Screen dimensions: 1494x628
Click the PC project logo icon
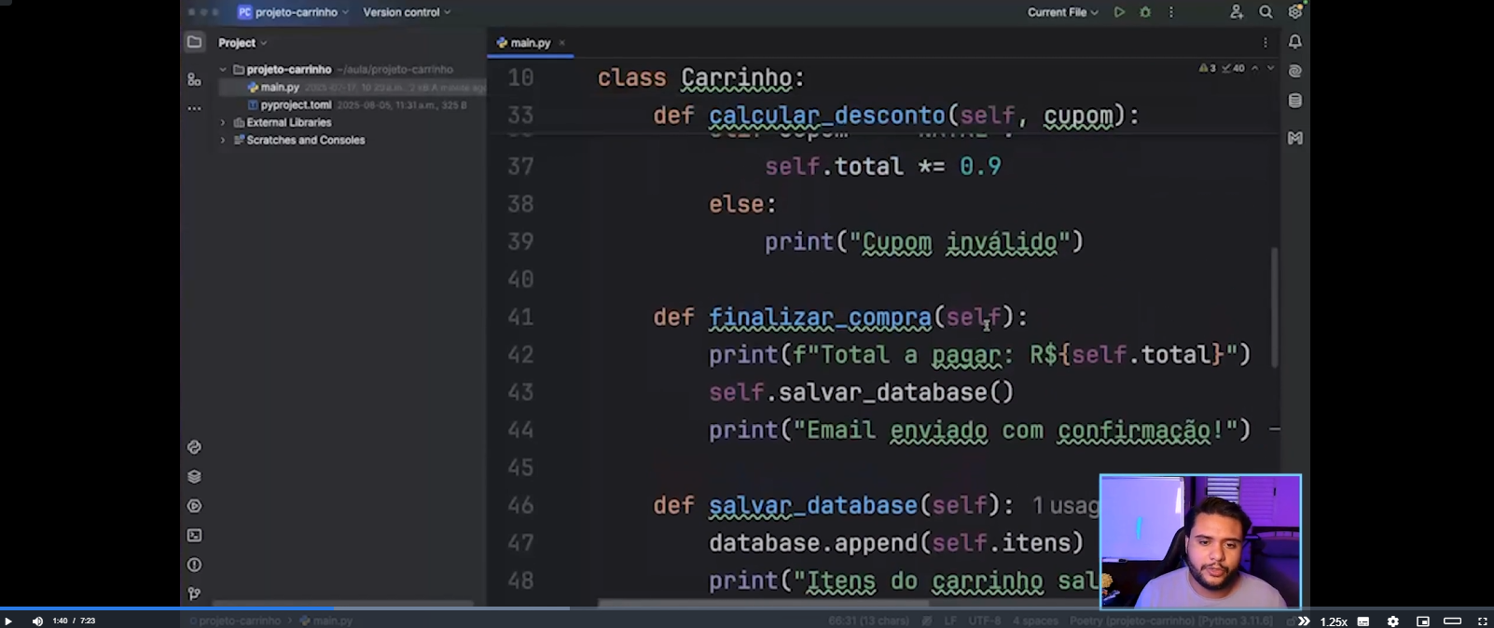point(244,12)
